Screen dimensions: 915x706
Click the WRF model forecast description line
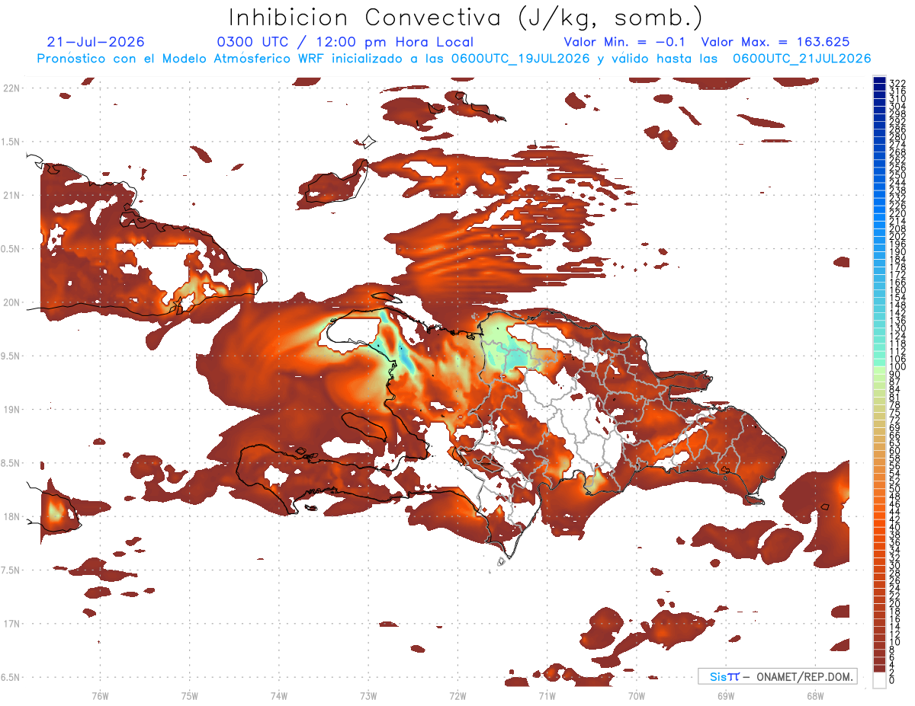pyautogui.click(x=454, y=59)
